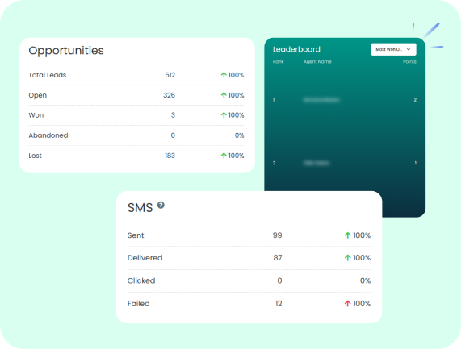Viewport: 461px width, 349px height.
Task: Click the green arrow beside SMS Sent
Action: pyautogui.click(x=347, y=235)
